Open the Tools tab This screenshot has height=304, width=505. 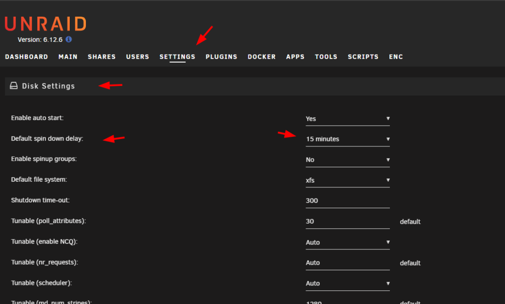[x=326, y=57]
